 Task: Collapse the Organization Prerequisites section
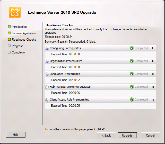153,61
